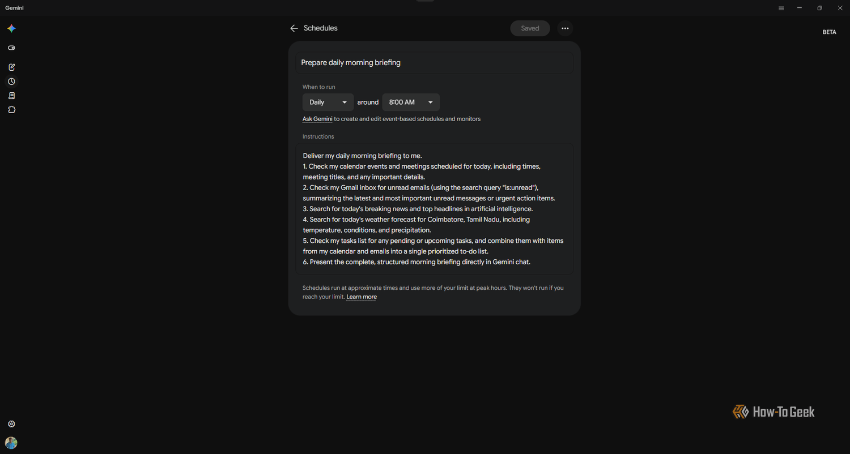The width and height of the screenshot is (850, 454).
Task: Click inside the Instructions text box
Action: [x=434, y=209]
